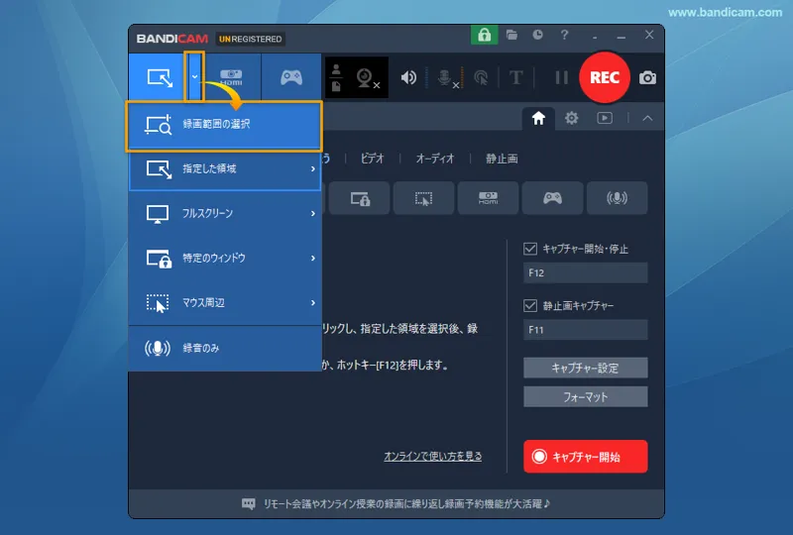Viewport: 793px width, 535px height.
Task: Go to the Home tab house icon
Action: click(538, 118)
